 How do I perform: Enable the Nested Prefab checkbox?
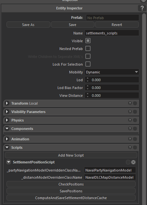tap(88, 48)
